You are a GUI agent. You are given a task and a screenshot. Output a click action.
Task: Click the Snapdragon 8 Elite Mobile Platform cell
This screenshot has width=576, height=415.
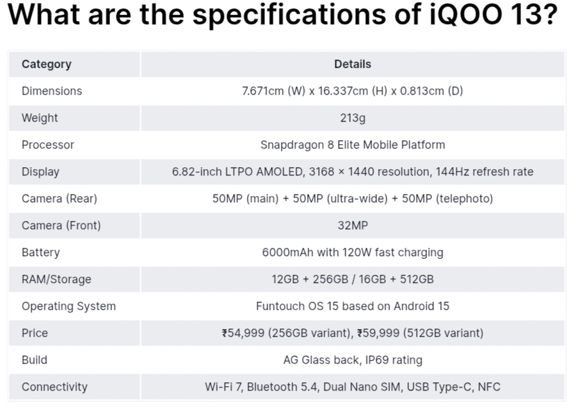353,145
